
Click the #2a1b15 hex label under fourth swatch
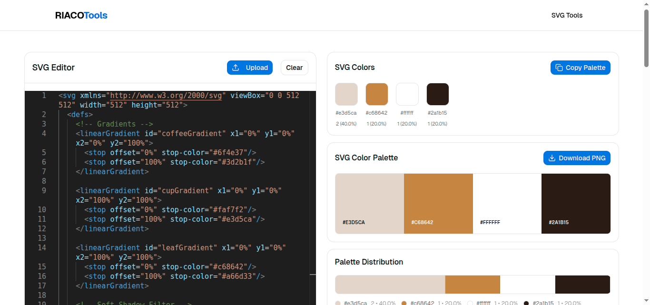[437, 113]
